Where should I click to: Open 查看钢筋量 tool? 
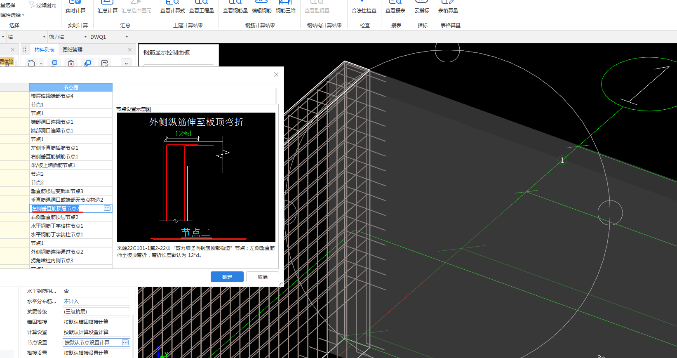[x=235, y=7]
